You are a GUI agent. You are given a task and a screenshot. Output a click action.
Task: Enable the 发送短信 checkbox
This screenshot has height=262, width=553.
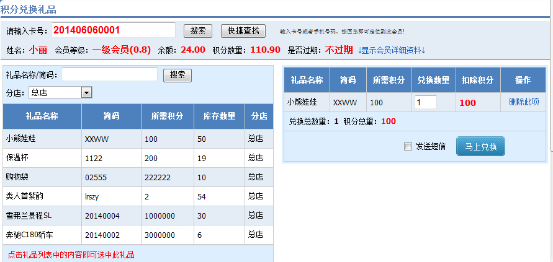[x=408, y=147]
